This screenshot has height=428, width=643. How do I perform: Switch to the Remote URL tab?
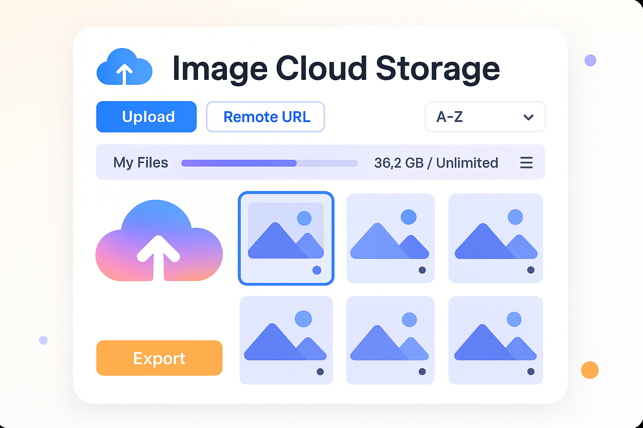[265, 117]
